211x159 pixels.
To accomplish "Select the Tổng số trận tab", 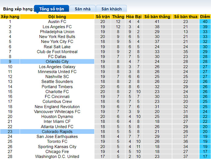I will coord(52,9).
